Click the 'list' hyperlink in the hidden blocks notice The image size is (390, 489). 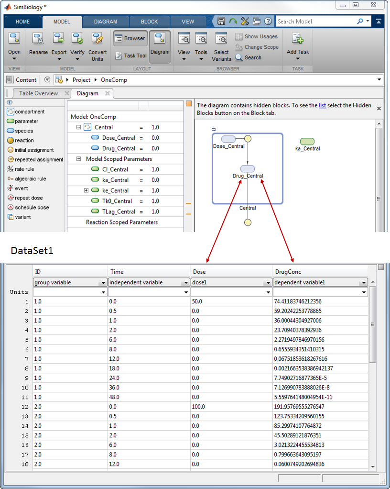323,105
